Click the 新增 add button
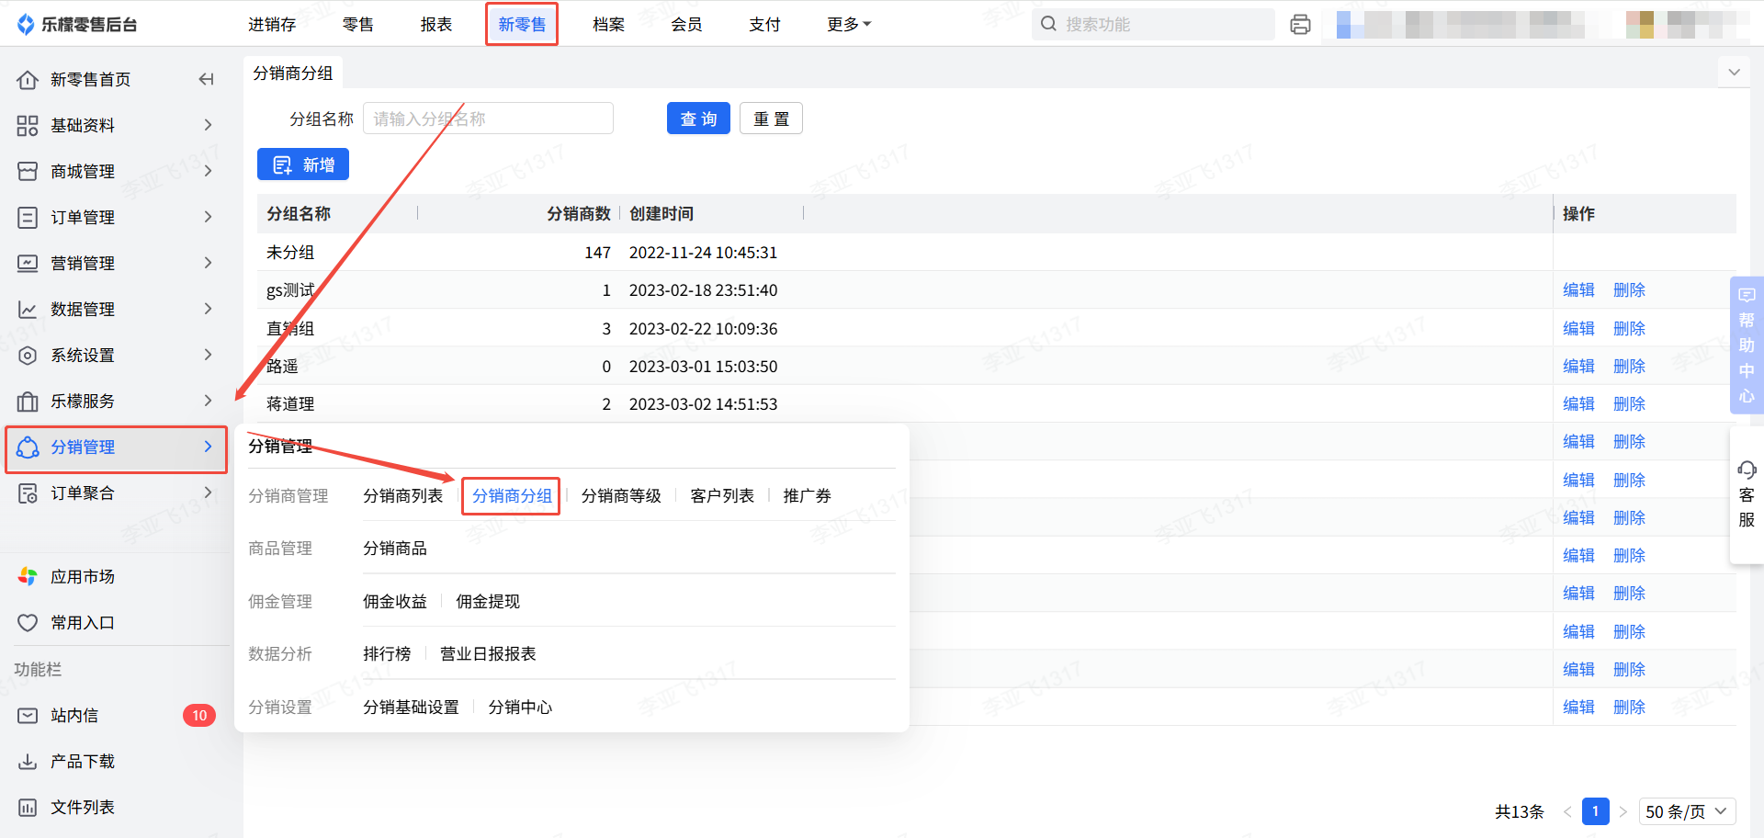Viewport: 1764px width, 838px height. (x=303, y=164)
